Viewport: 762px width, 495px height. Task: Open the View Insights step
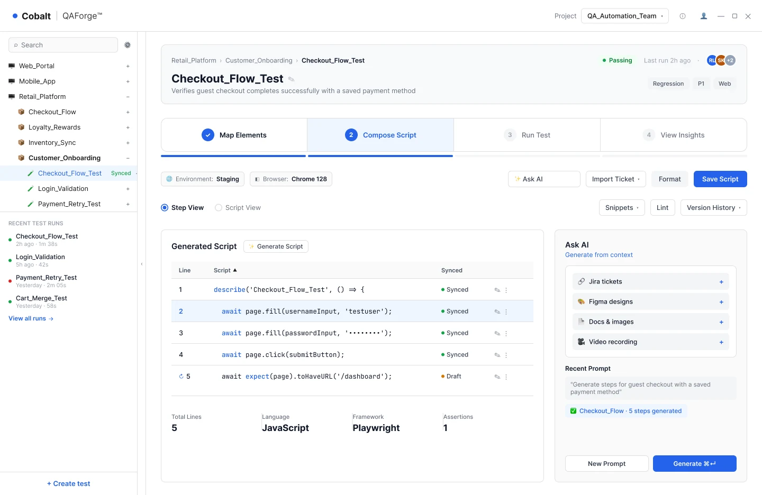674,135
